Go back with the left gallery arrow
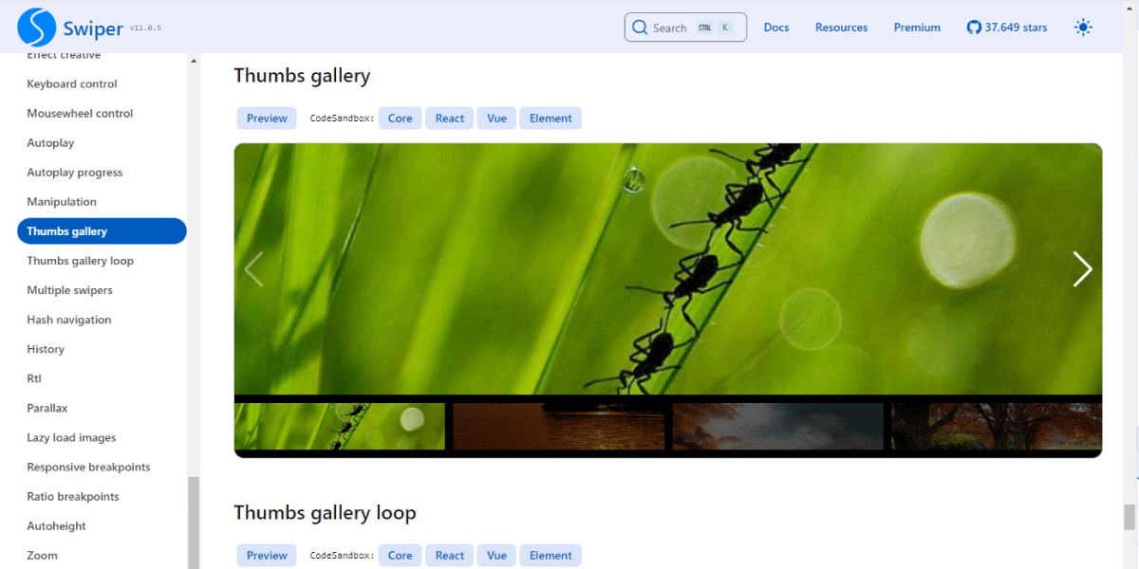The height and width of the screenshot is (569, 1139). click(253, 269)
